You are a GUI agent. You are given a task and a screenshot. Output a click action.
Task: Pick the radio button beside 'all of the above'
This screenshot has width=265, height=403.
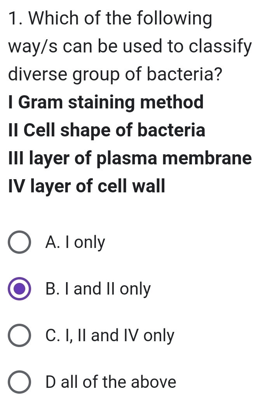coord(19,382)
